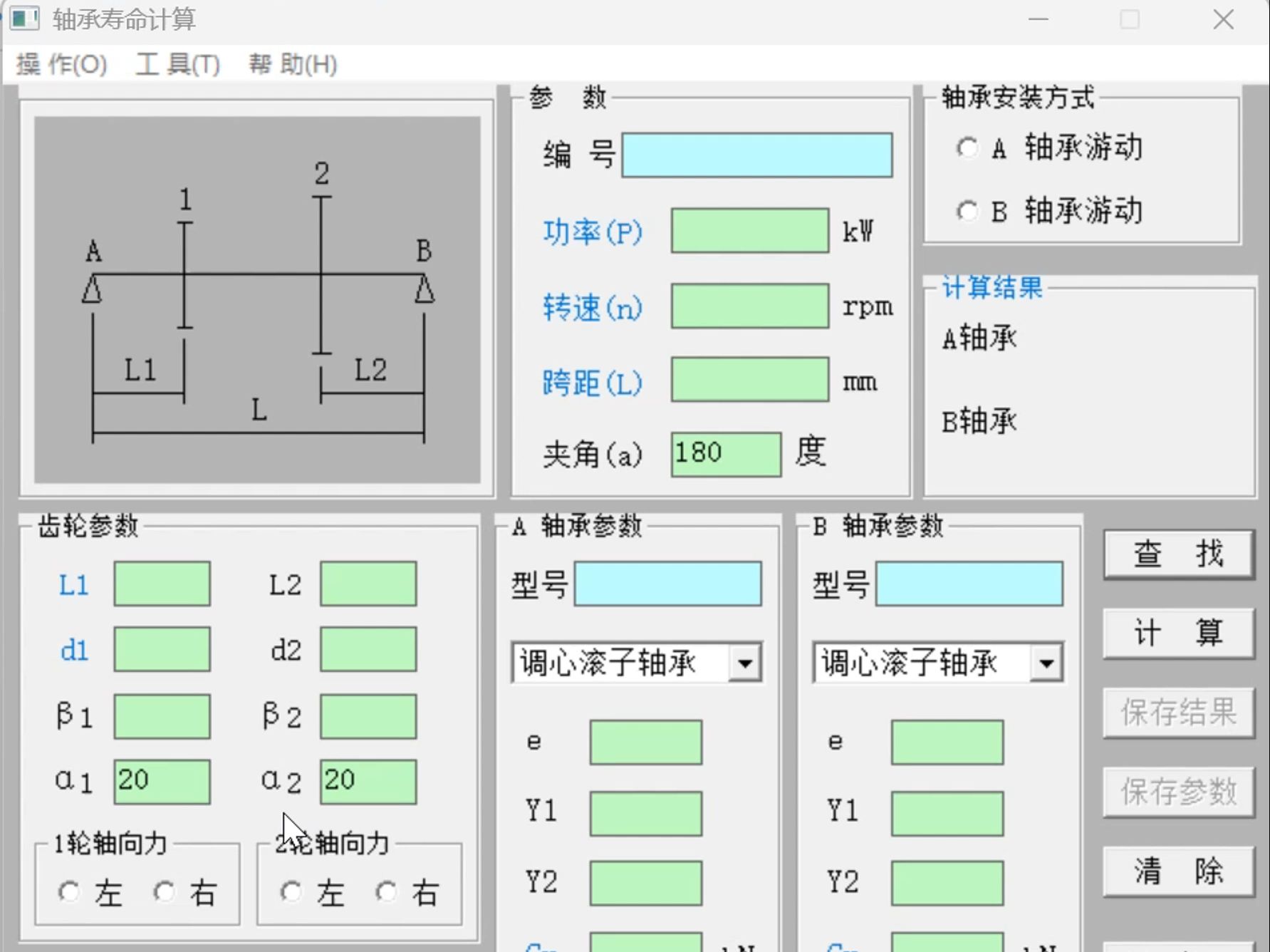
Task: Expand the A 轴承参数 bearing type dropdown
Action: [x=745, y=664]
